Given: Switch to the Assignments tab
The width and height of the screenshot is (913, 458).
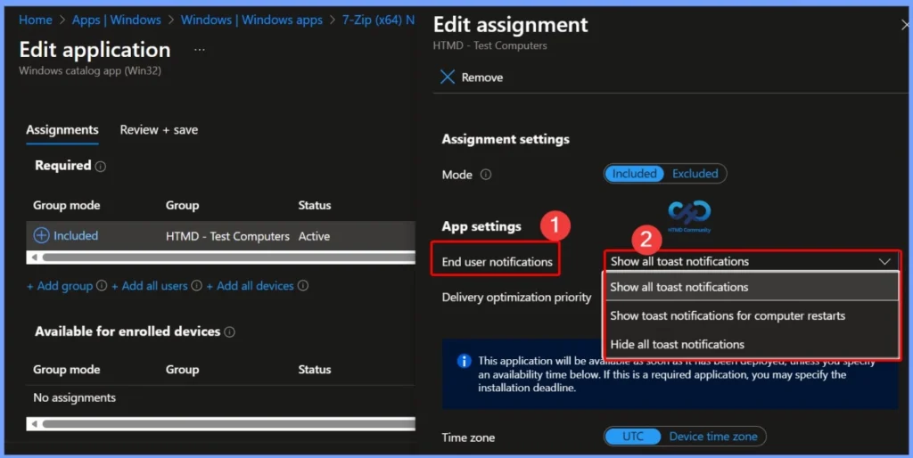Looking at the screenshot, I should click(x=62, y=130).
